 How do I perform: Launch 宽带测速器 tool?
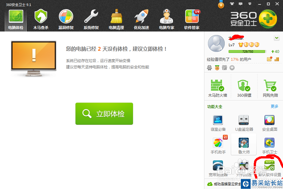tap(218, 169)
